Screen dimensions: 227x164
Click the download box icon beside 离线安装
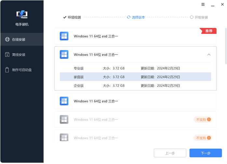[x=7, y=54]
